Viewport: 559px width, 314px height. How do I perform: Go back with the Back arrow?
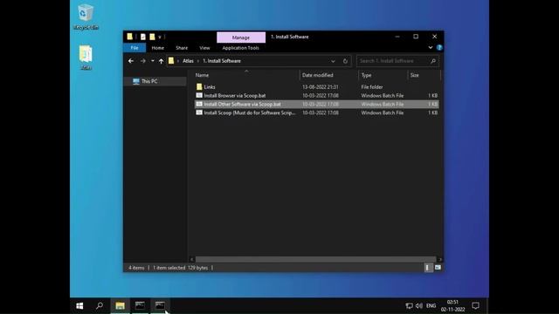coord(131,61)
